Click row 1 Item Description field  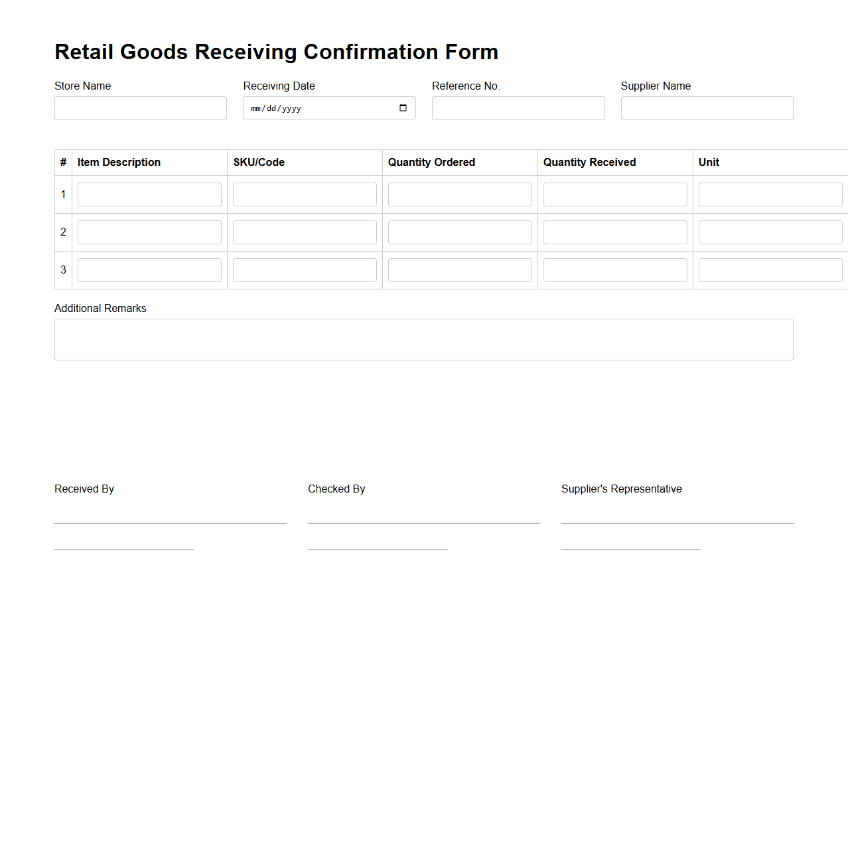tap(149, 194)
